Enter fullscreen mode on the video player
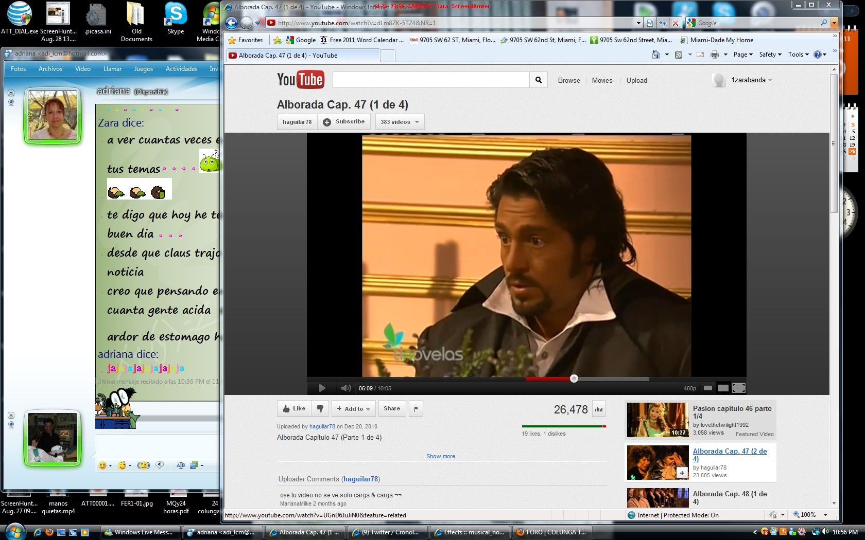The height and width of the screenshot is (540, 865). 739,388
